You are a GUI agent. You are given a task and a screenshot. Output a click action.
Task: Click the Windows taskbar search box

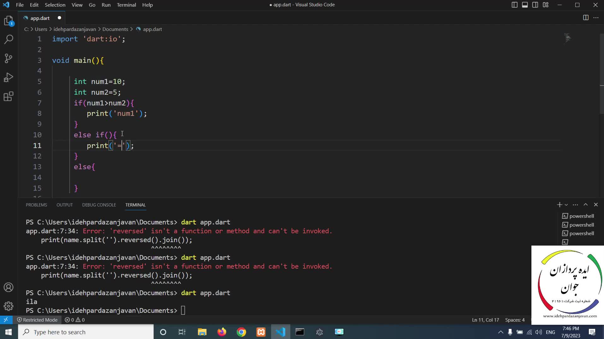click(86, 332)
